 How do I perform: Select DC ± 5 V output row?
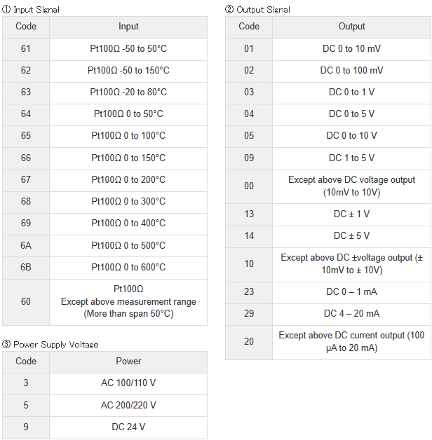click(328, 236)
